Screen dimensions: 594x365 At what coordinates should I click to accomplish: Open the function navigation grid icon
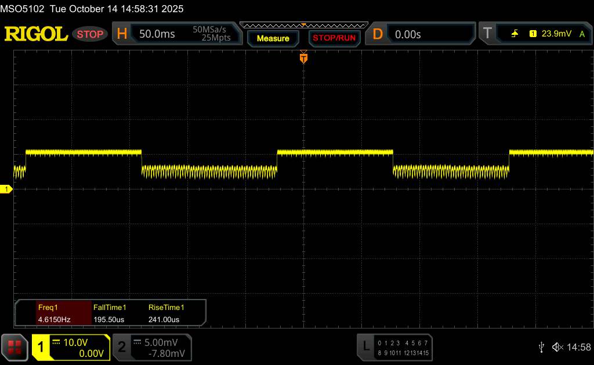15,346
